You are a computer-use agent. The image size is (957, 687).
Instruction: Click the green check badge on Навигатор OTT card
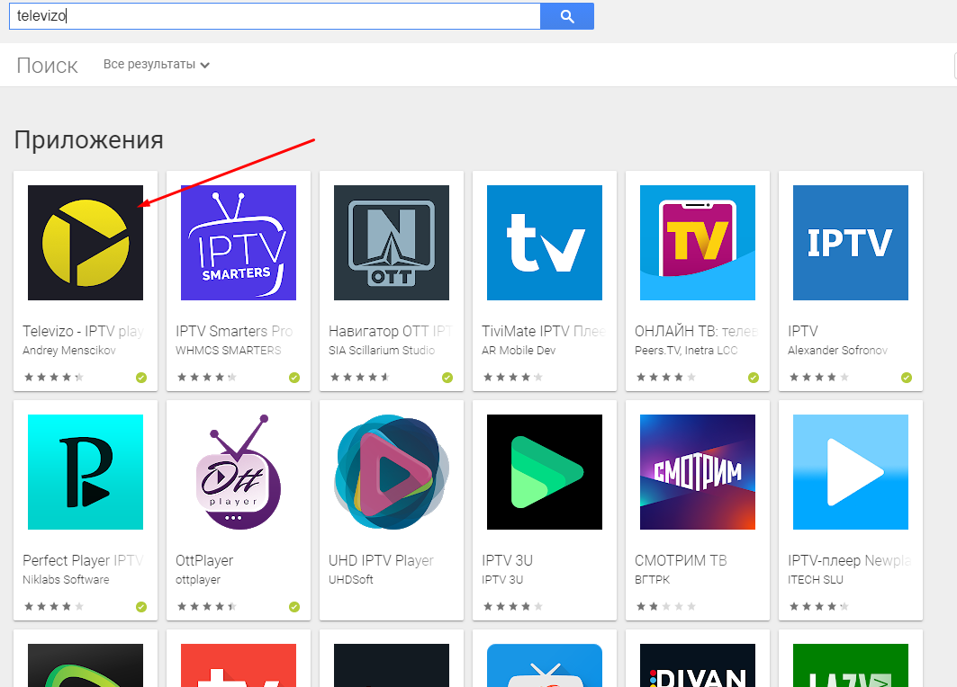[x=447, y=378]
